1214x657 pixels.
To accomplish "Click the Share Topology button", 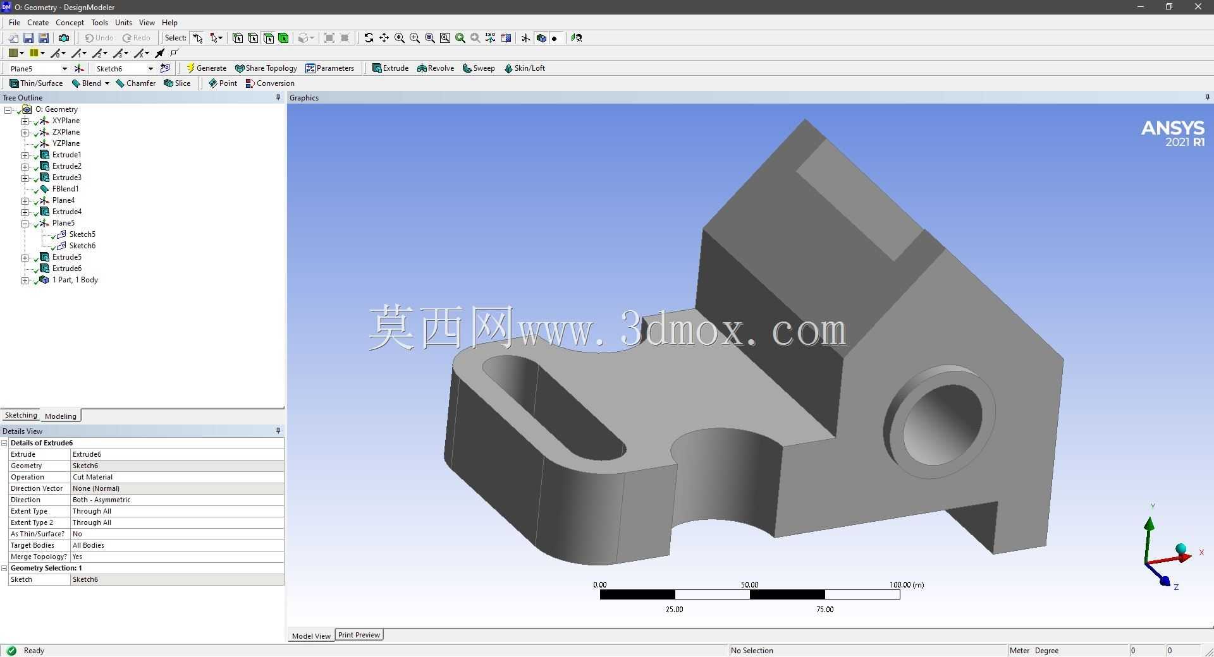I will pyautogui.click(x=266, y=68).
